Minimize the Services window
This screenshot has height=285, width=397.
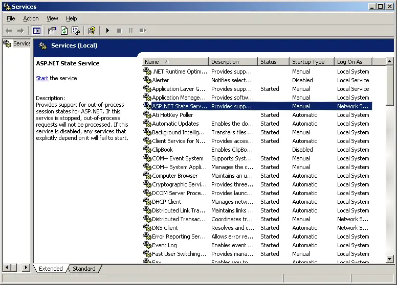click(x=372, y=7)
